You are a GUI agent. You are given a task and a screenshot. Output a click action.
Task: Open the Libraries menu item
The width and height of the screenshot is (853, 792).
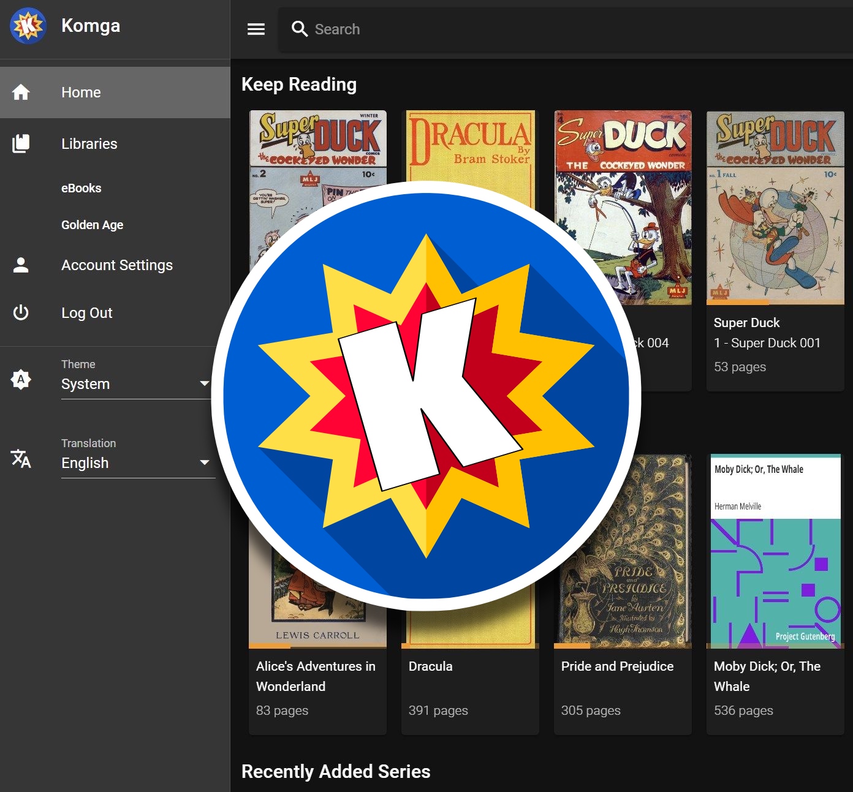(x=115, y=144)
